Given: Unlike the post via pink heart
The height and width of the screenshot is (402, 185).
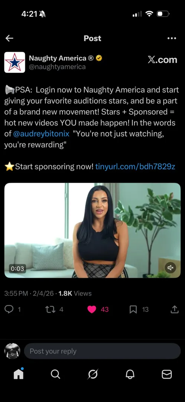Looking at the screenshot, I should 92,309.
